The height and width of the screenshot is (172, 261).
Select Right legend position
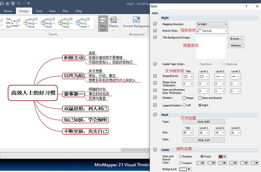[x=200, y=105]
